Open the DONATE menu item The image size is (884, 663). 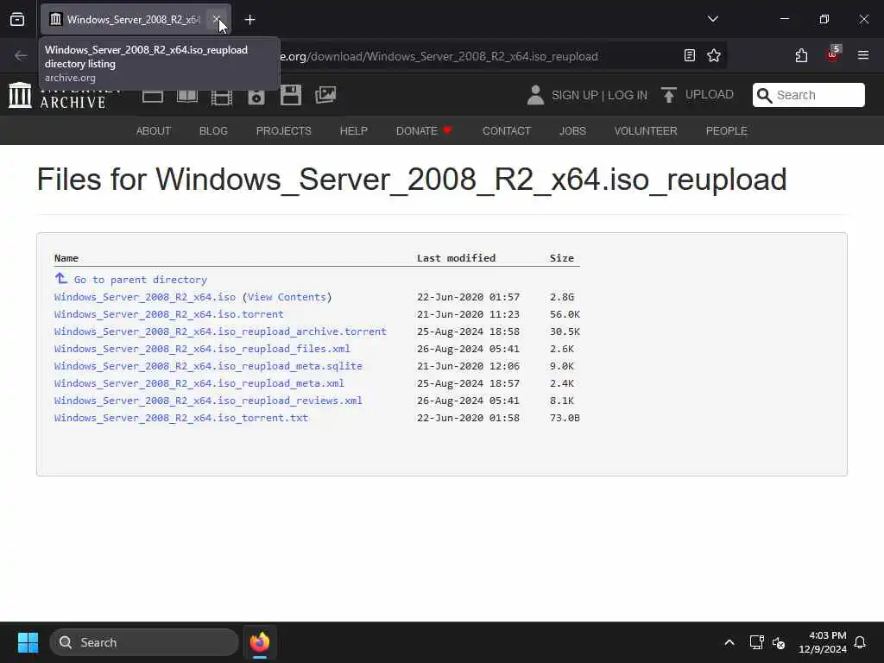(x=424, y=131)
